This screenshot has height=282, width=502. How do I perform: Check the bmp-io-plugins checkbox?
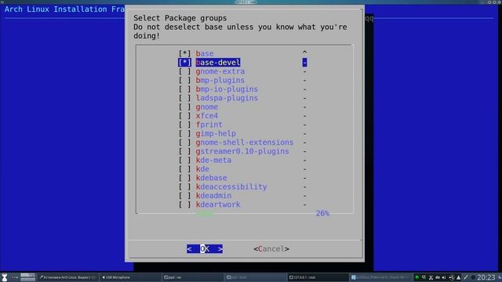point(184,89)
